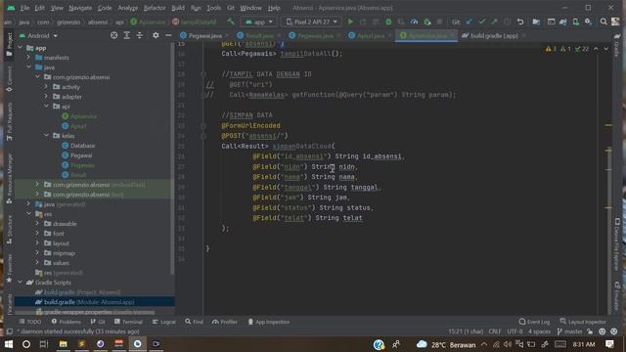Open File Explorer from taskbar
Viewport: 626px width, 352px height.
click(63, 344)
